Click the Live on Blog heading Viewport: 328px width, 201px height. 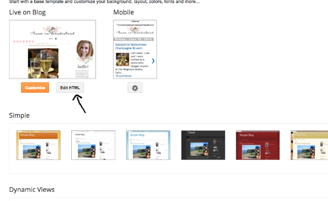tap(27, 12)
